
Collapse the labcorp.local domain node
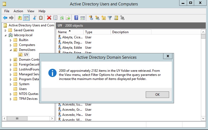(x=5, y=35)
